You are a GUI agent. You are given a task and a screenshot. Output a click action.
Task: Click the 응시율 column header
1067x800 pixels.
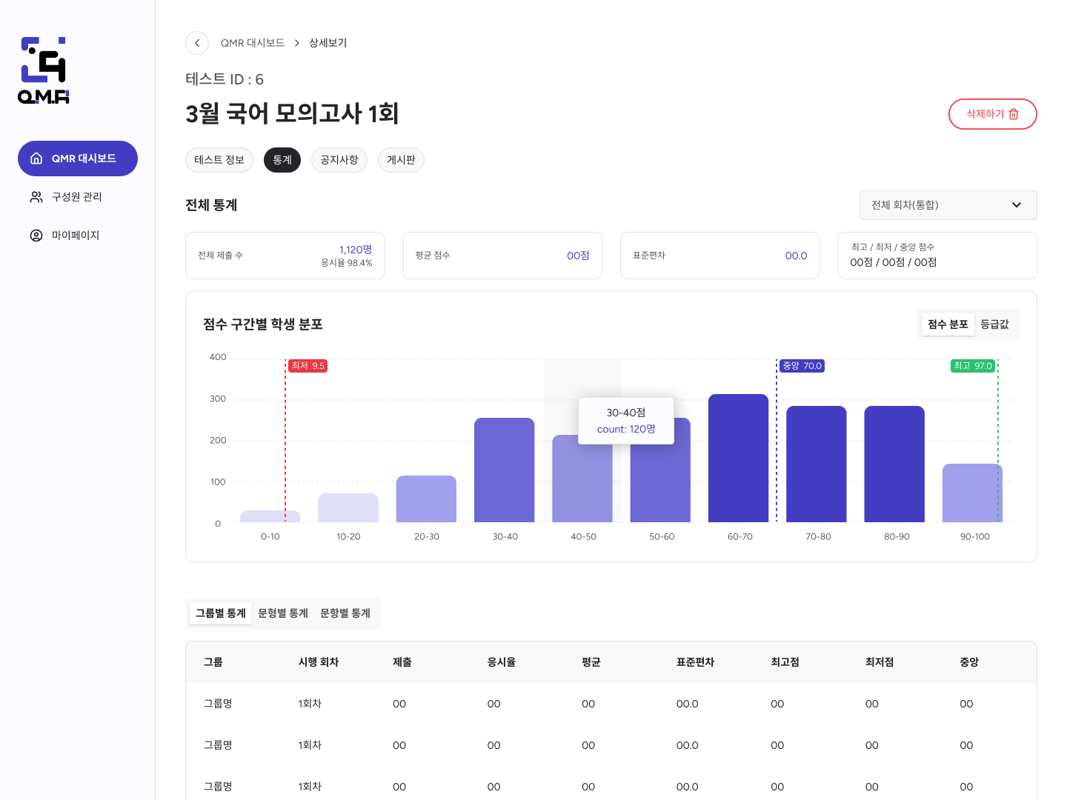click(502, 662)
